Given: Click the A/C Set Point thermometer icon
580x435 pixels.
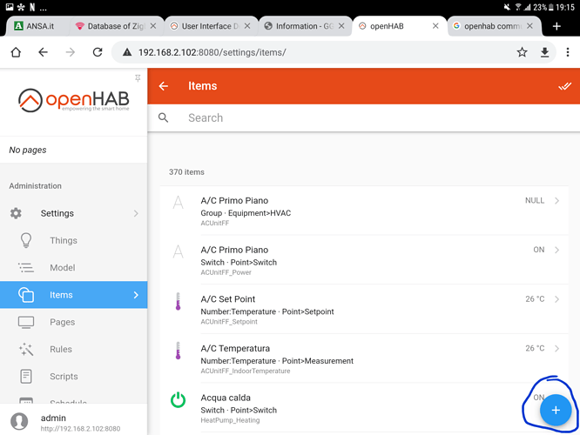Looking at the screenshot, I should 178,301.
